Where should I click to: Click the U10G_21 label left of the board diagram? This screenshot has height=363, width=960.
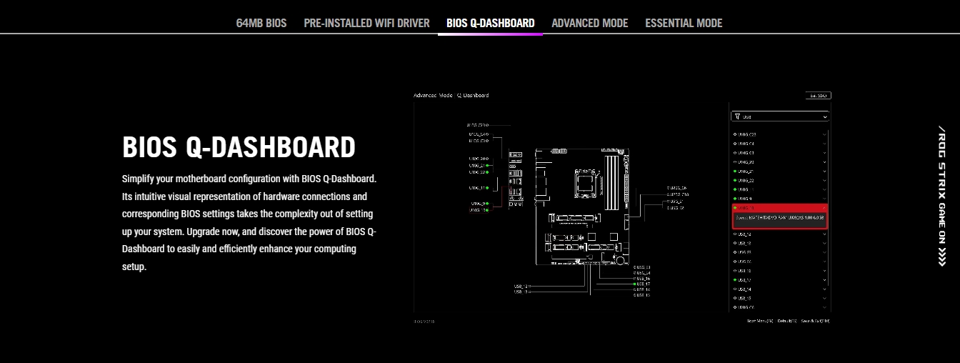478,165
